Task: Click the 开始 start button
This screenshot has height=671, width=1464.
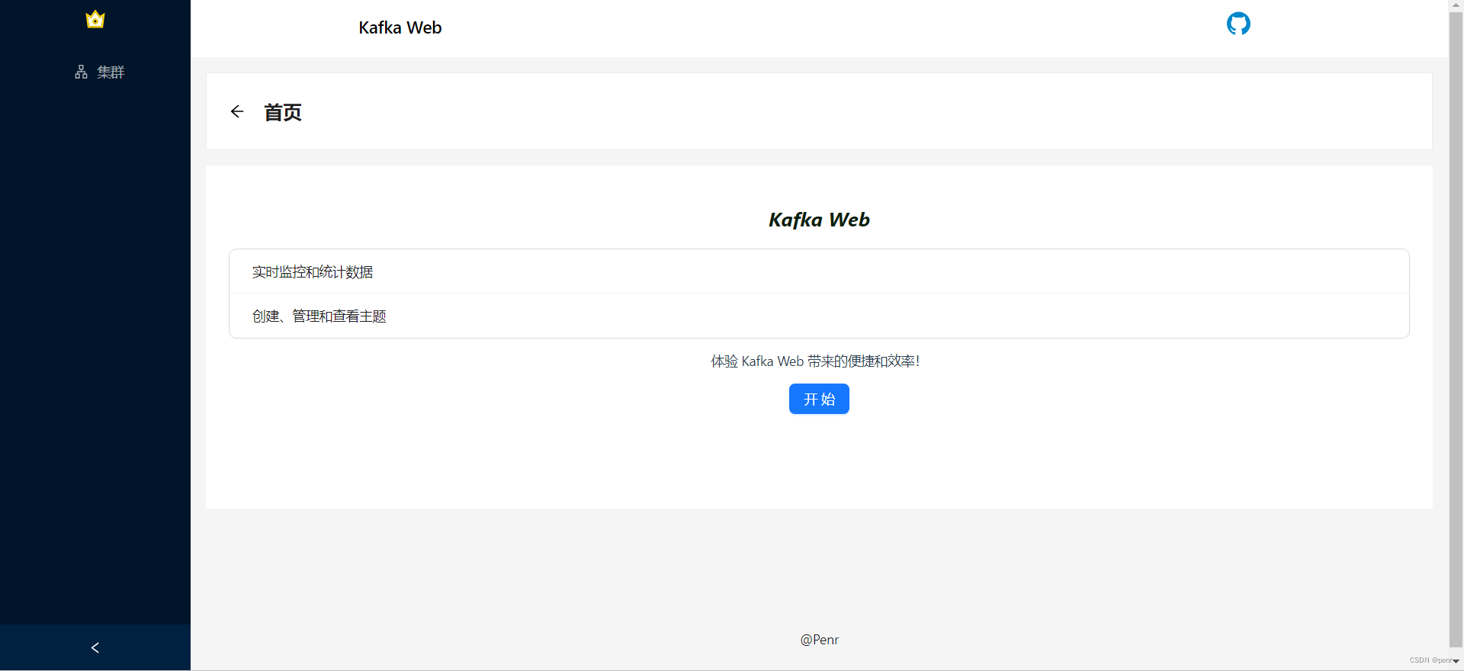Action: coord(819,399)
